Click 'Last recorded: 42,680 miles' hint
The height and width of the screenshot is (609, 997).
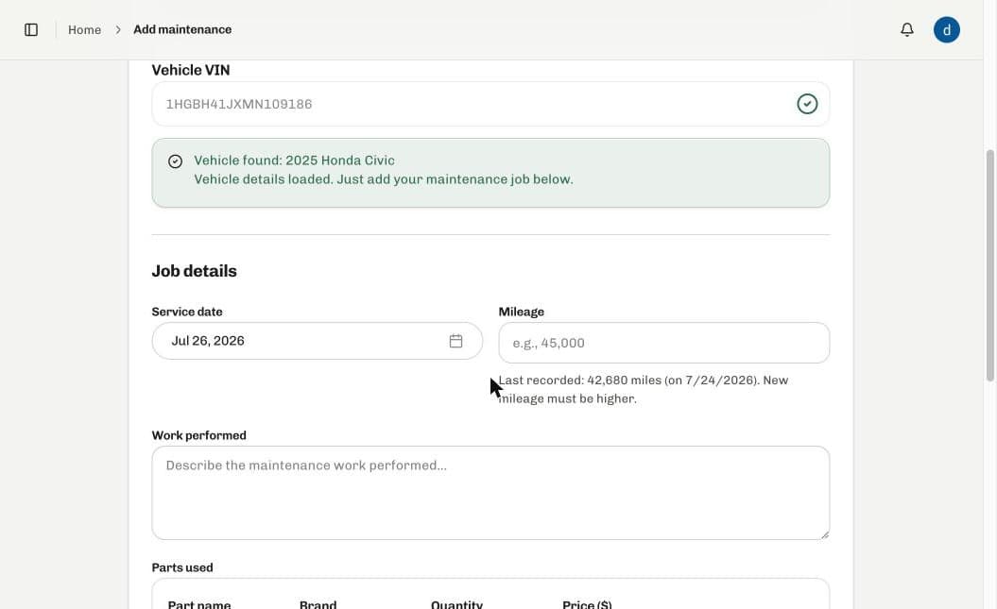(643, 389)
